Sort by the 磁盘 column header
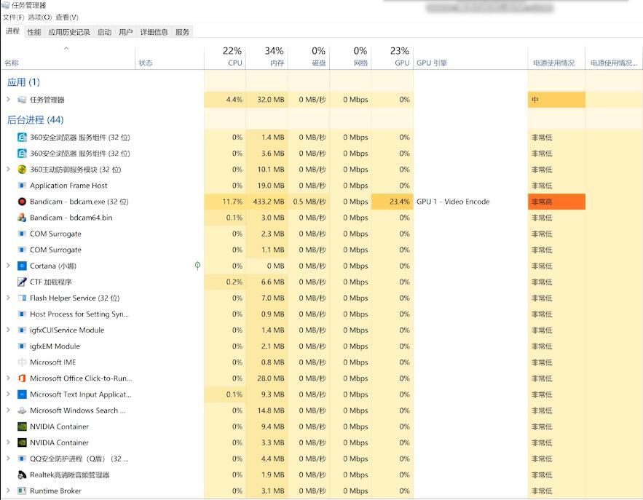This screenshot has height=500, width=643. click(309, 57)
